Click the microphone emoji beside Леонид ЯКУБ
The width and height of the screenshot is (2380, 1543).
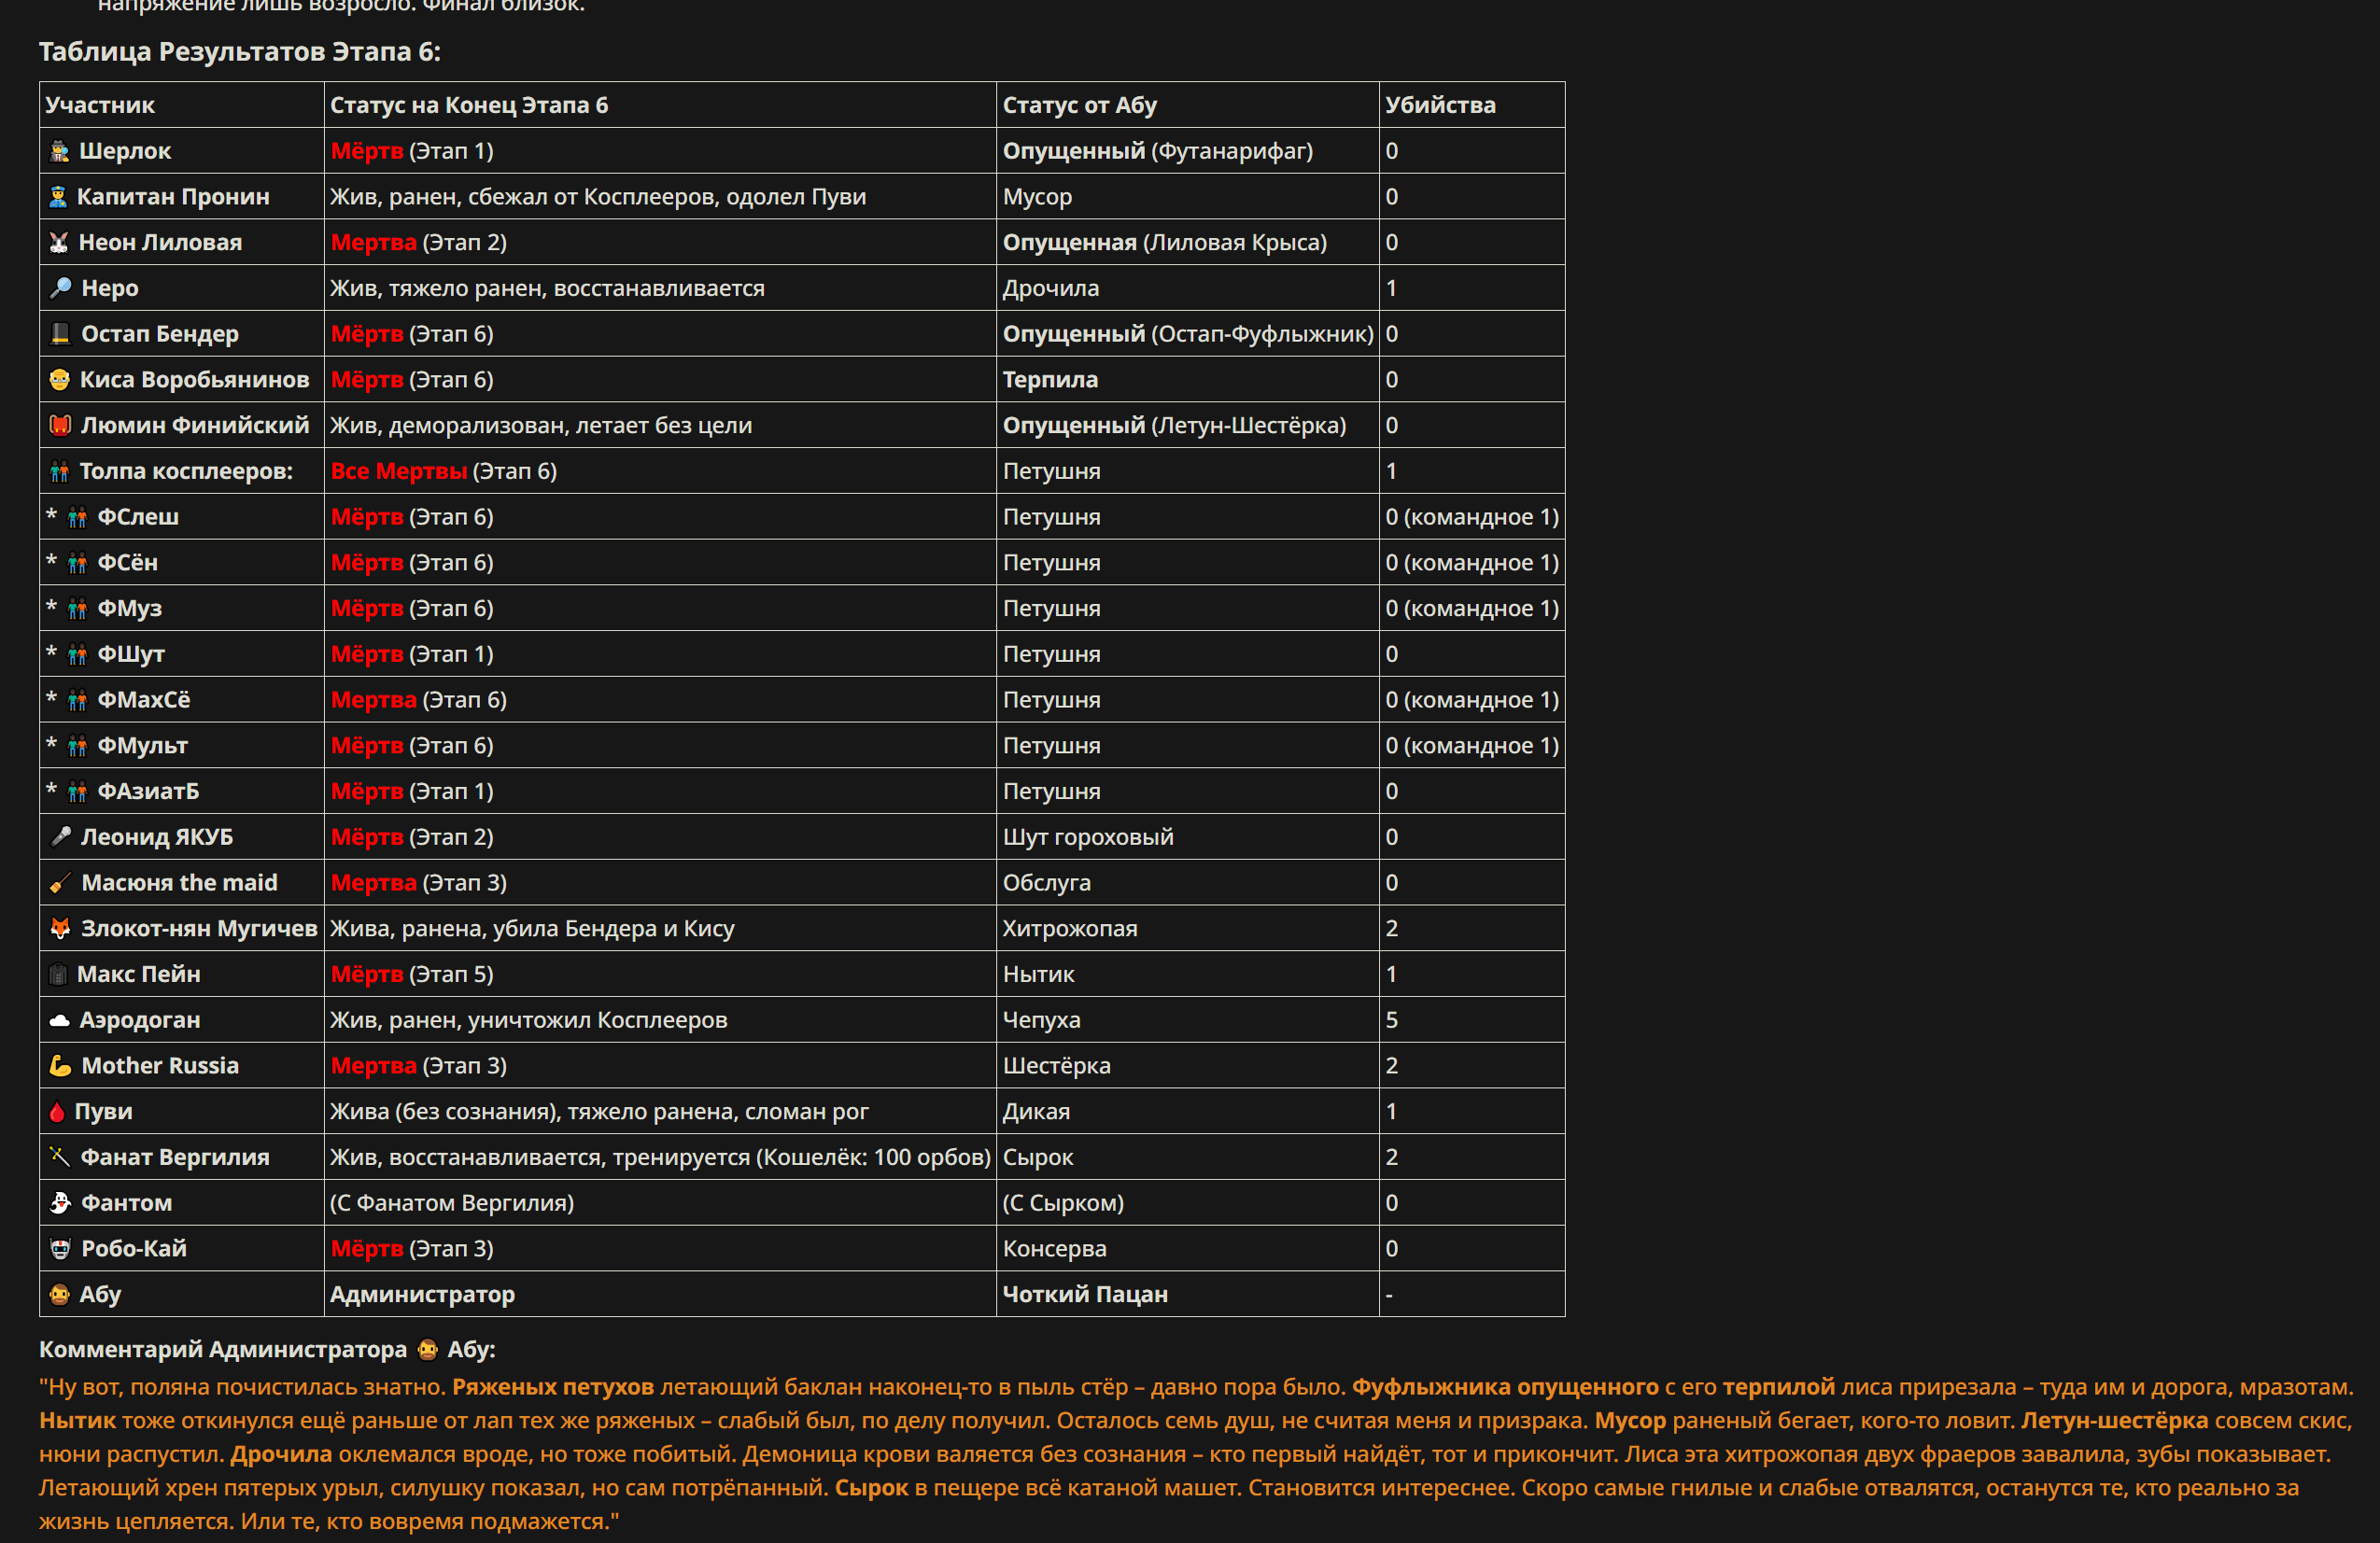(x=61, y=837)
